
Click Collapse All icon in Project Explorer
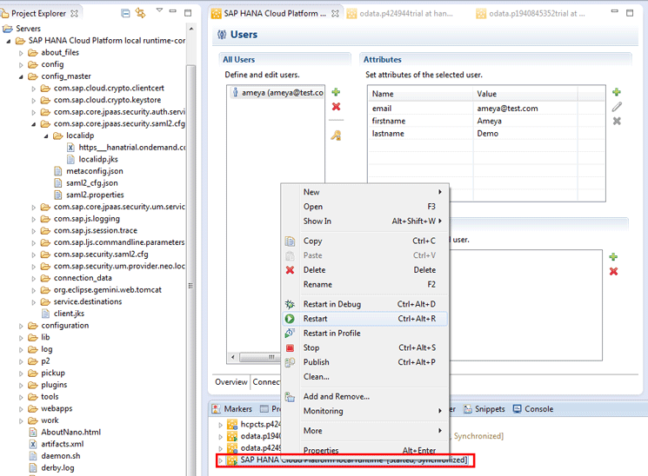pos(125,13)
